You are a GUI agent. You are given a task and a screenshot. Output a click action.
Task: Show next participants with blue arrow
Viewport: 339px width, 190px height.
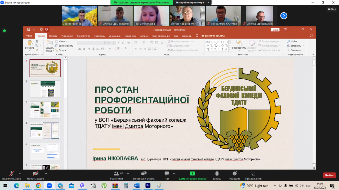284,16
